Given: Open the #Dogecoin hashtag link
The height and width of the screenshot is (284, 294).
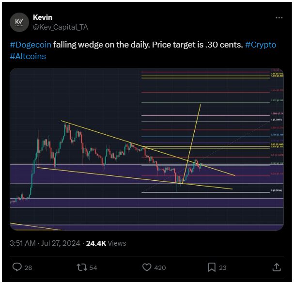Looking at the screenshot, I should [31, 45].
